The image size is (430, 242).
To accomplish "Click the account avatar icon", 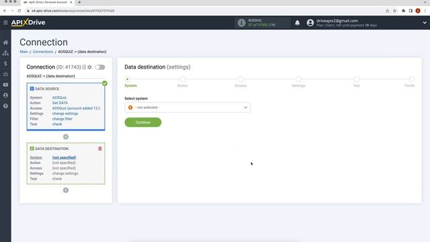I will click(x=310, y=23).
